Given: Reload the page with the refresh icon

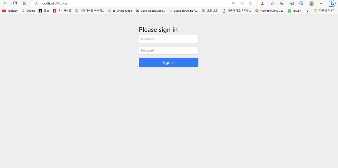Looking at the screenshot, I should (15, 3).
